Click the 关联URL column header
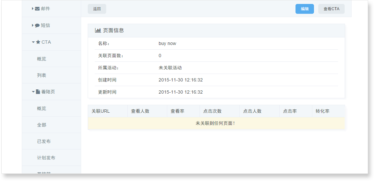Image resolution: width=374 pixels, height=181 pixels. tap(101, 111)
